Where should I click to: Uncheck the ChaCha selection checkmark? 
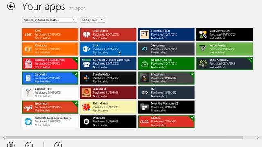pos(192,118)
